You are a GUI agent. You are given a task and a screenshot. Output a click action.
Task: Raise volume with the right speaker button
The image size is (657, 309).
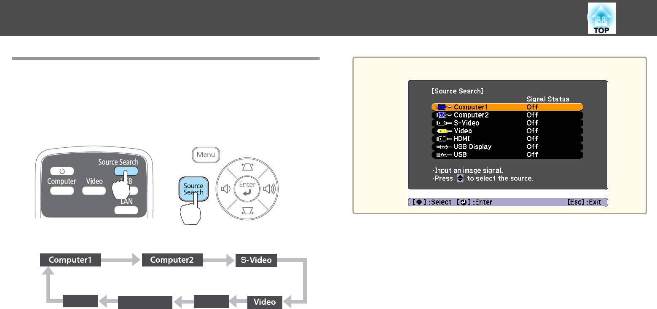tap(269, 189)
